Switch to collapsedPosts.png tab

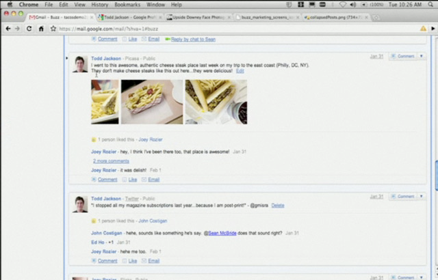point(336,17)
